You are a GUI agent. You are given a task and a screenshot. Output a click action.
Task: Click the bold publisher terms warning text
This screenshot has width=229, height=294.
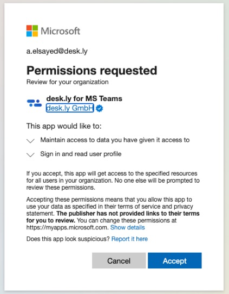(x=113, y=217)
